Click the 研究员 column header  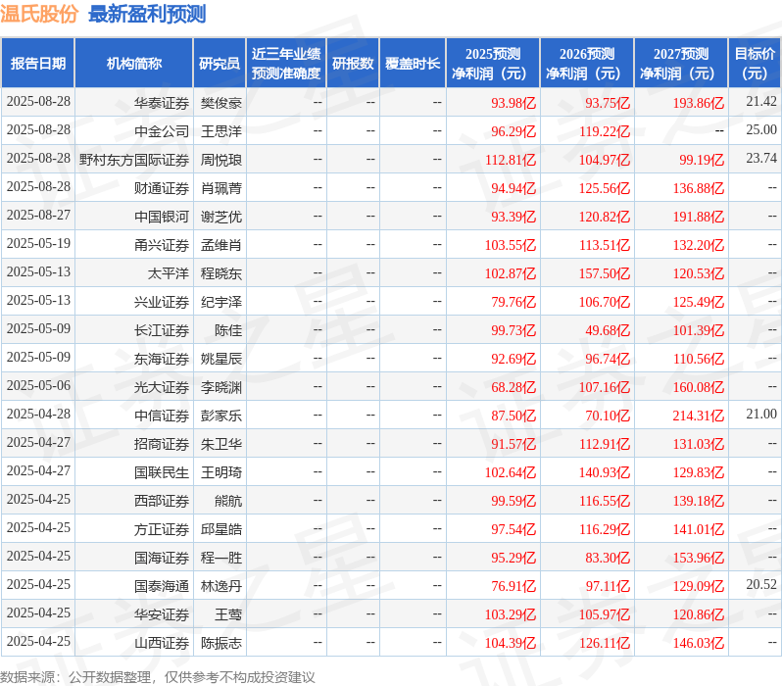(220, 64)
